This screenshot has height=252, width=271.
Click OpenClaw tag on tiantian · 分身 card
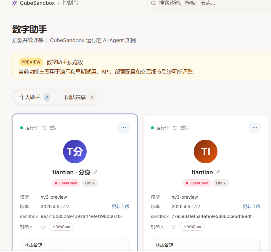click(x=66, y=183)
